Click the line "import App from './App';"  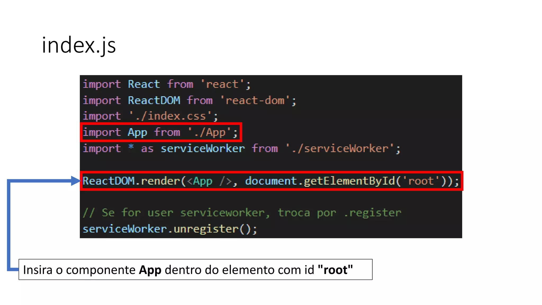[x=160, y=132]
